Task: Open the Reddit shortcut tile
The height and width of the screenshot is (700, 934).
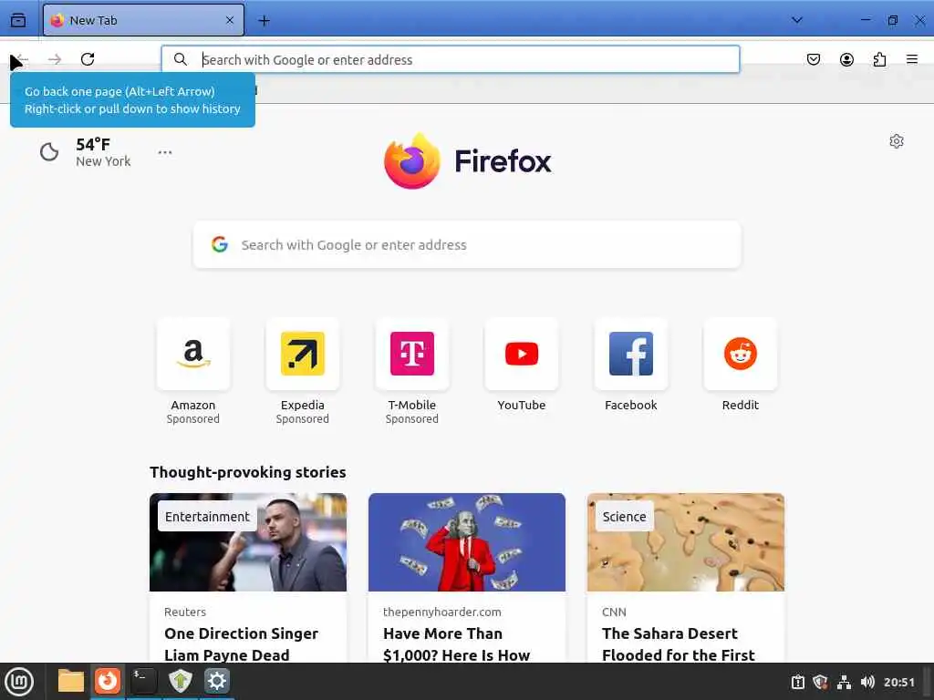Action: pyautogui.click(x=741, y=354)
